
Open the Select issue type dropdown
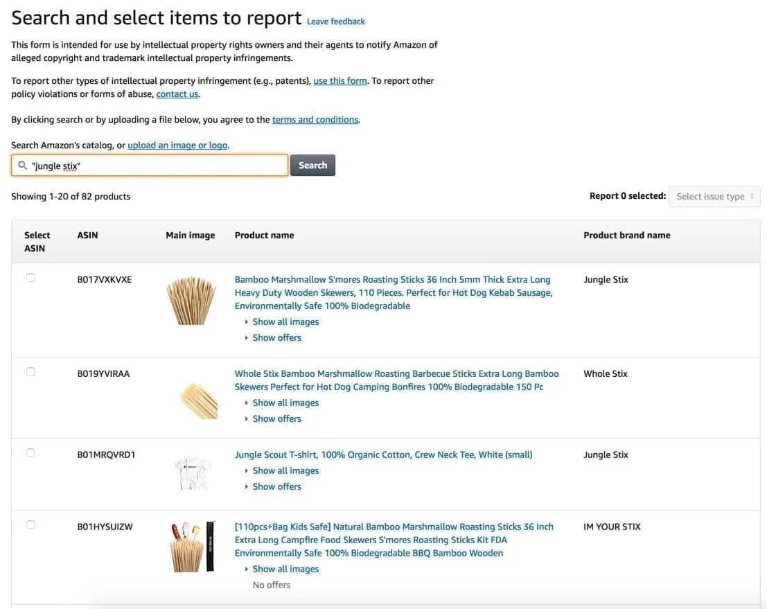(714, 195)
